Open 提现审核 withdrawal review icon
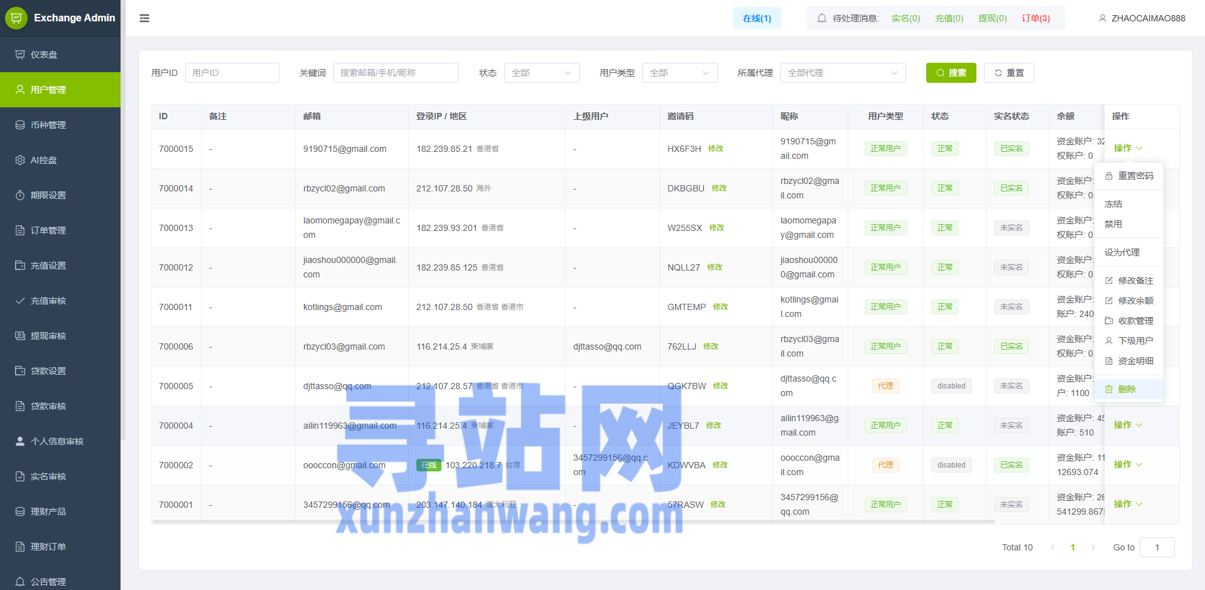 coord(20,336)
